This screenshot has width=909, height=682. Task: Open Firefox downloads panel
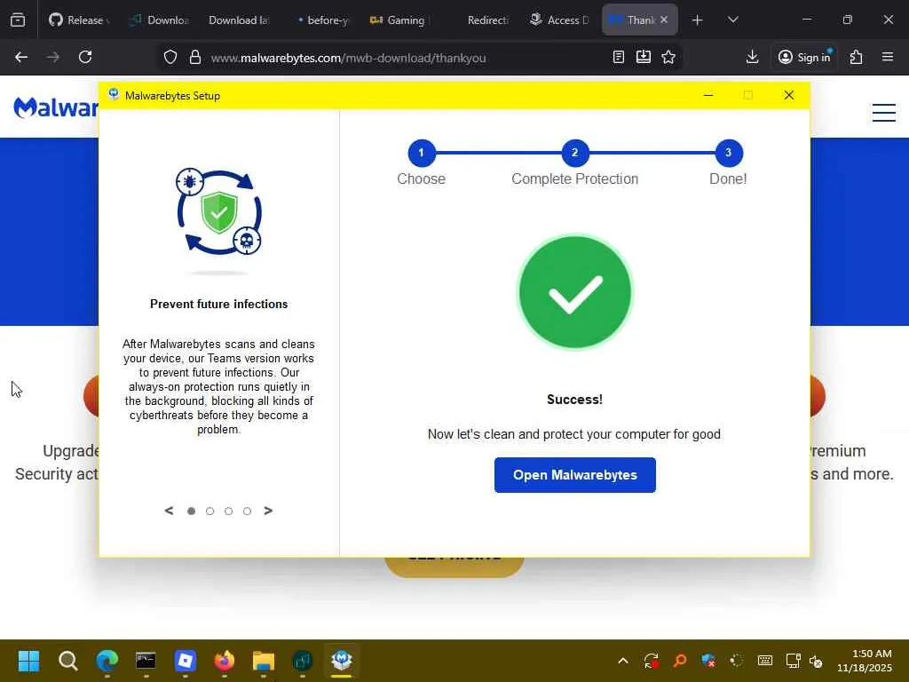753,57
